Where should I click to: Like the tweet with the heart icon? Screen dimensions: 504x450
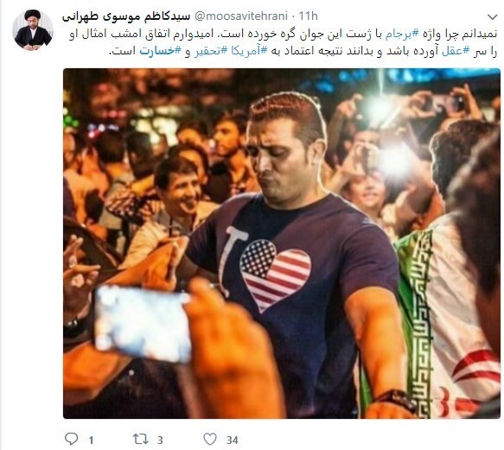210,439
